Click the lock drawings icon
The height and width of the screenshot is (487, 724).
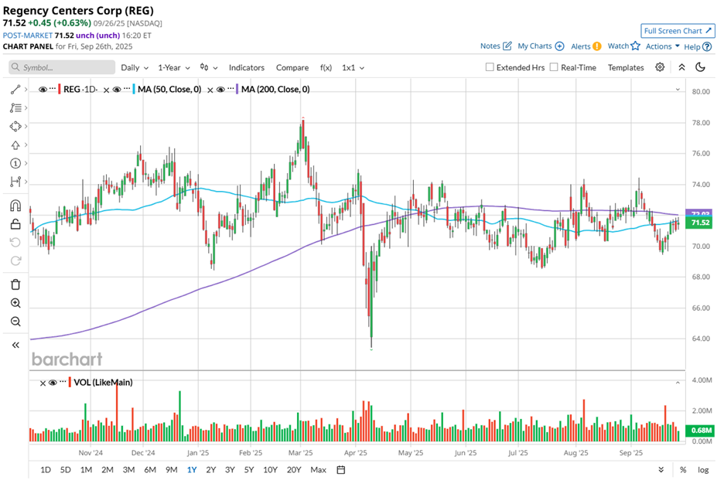tap(15, 224)
